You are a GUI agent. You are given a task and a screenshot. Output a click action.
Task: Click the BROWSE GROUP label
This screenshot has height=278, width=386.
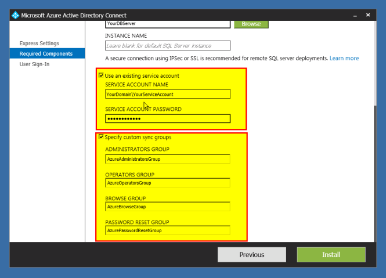click(x=125, y=198)
